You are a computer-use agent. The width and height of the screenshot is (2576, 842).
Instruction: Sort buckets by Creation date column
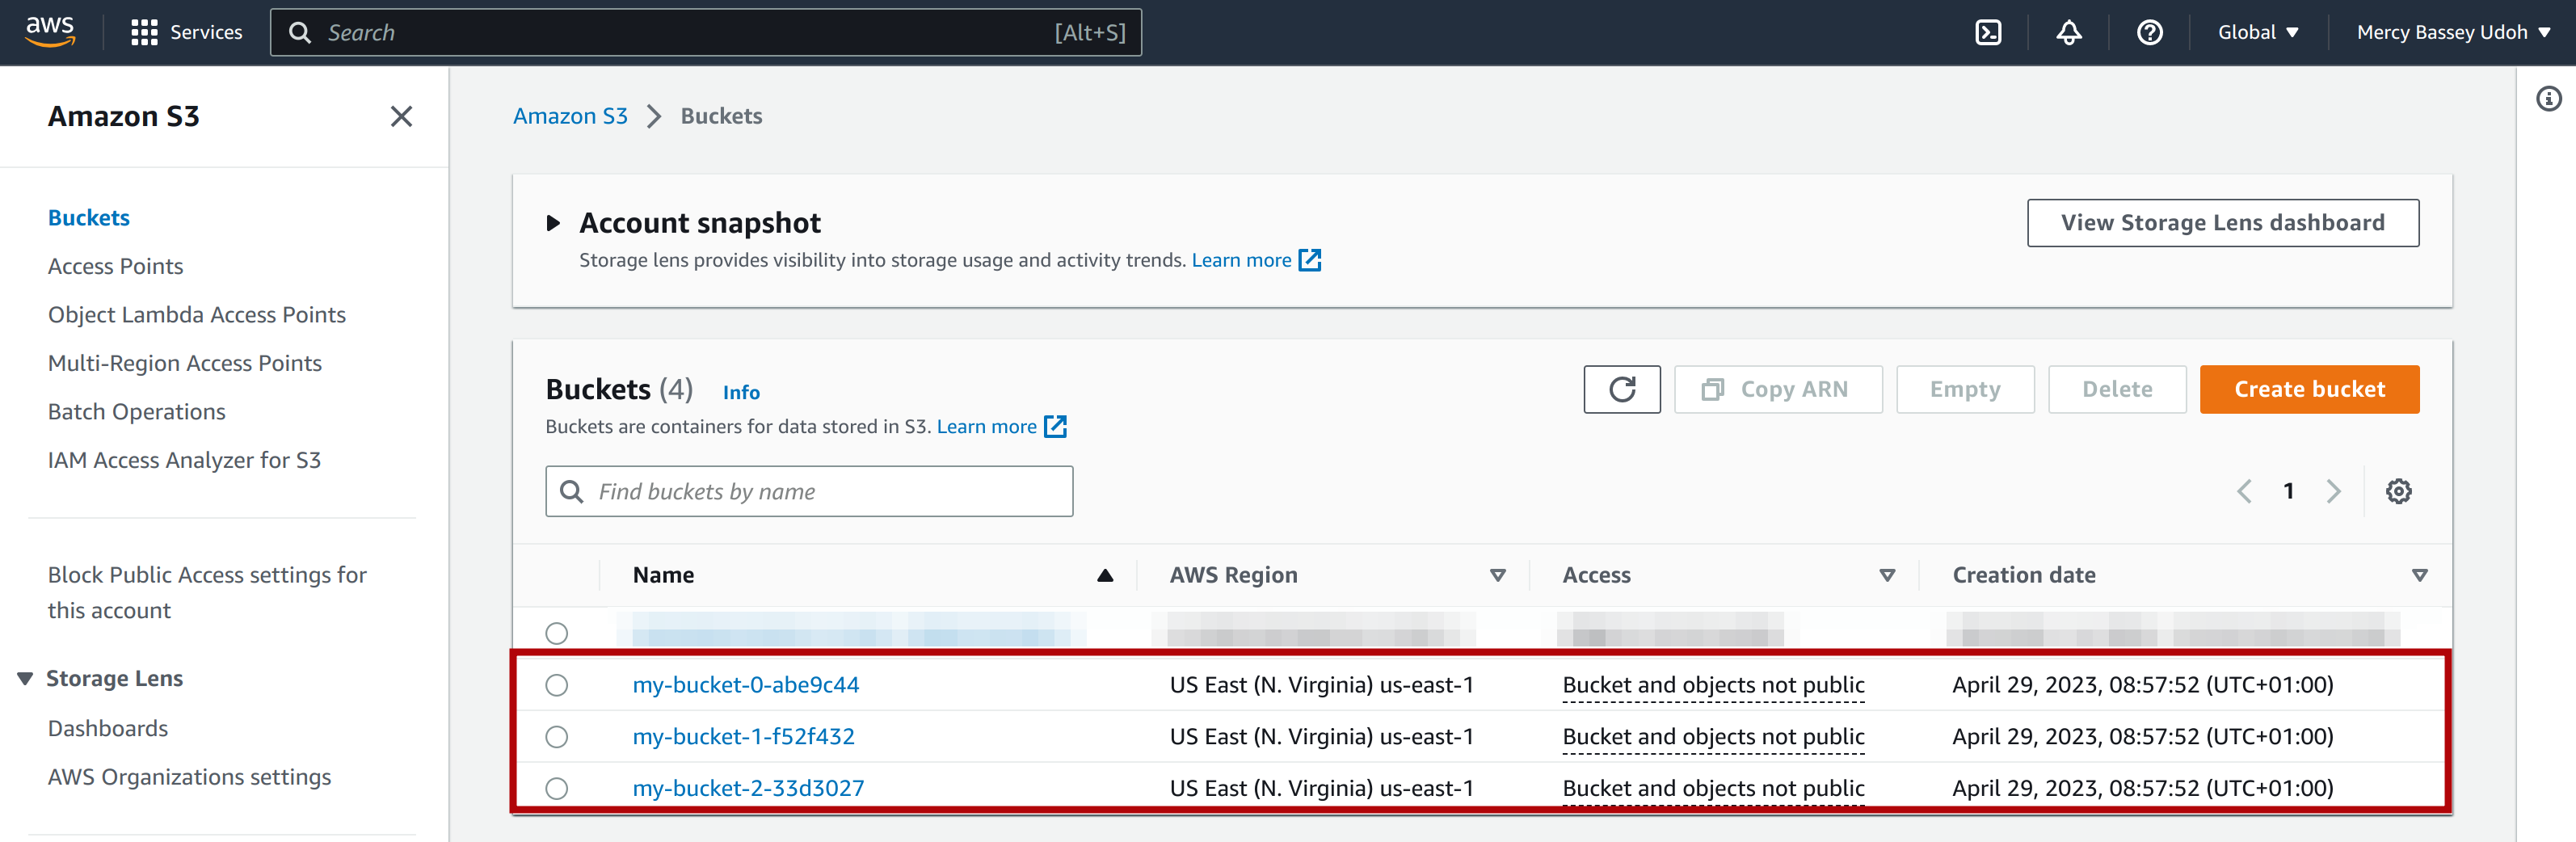pos(2024,575)
